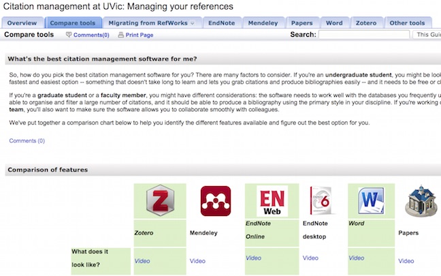
Task: Go to the Other tools tab
Action: coord(407,23)
